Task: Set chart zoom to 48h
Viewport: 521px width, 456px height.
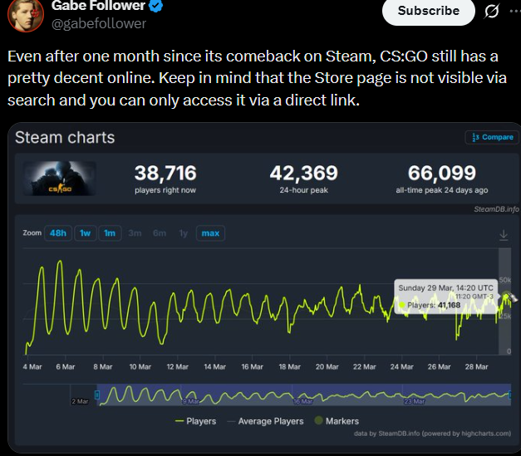Action: point(58,233)
